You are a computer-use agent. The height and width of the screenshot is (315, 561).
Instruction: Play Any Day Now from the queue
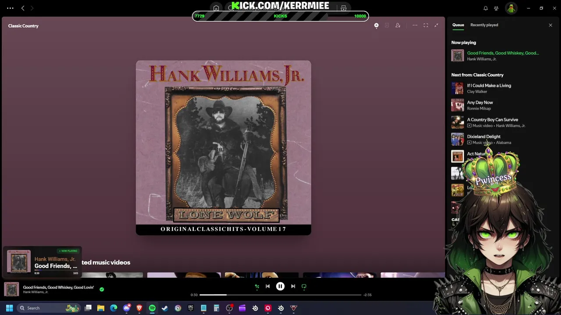point(480,102)
